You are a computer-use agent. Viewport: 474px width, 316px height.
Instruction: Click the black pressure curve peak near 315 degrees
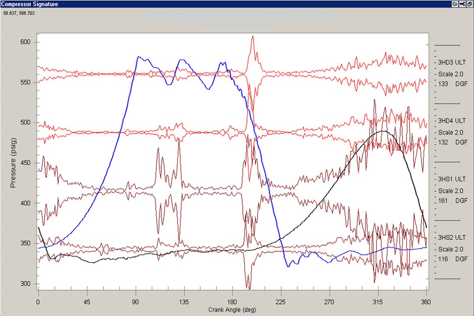pyautogui.click(x=381, y=131)
